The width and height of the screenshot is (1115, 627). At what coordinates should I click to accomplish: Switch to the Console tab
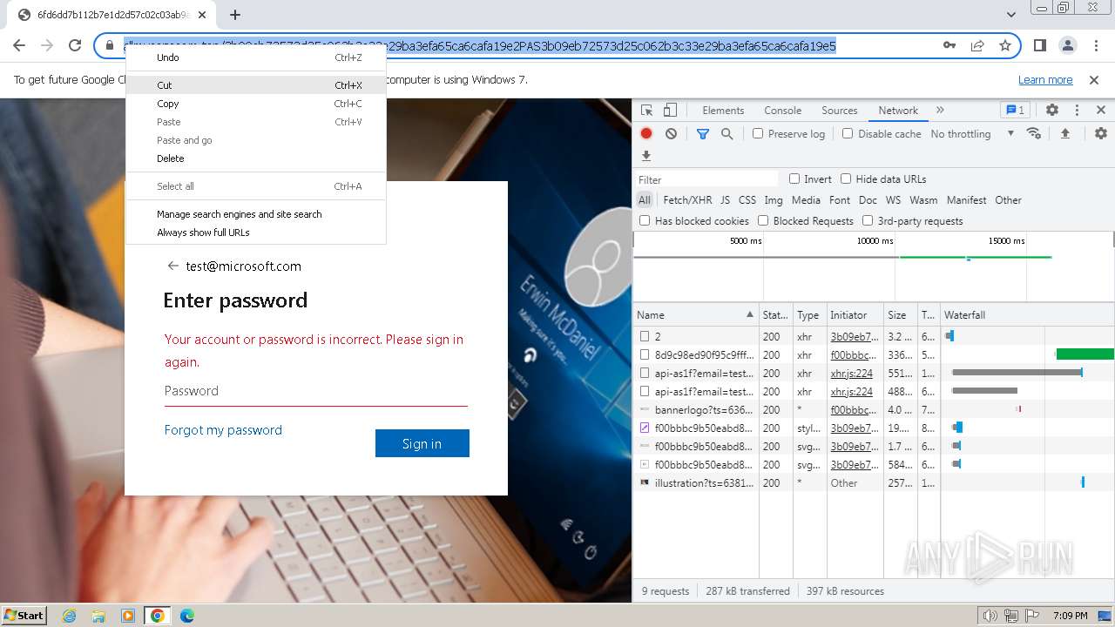(x=782, y=111)
